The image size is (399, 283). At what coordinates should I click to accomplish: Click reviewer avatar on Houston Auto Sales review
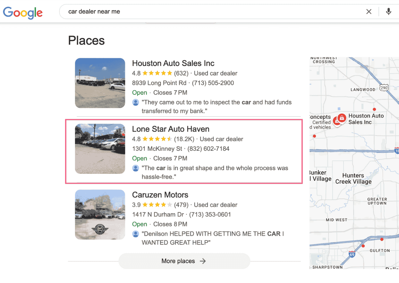pos(136,102)
